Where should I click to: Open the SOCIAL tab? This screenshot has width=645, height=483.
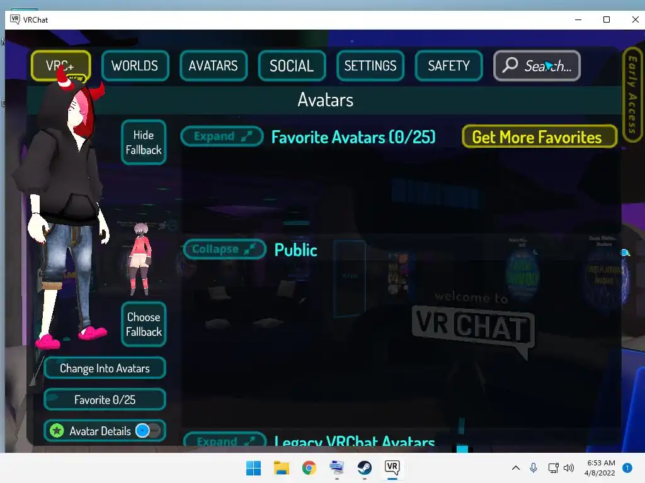292,65
